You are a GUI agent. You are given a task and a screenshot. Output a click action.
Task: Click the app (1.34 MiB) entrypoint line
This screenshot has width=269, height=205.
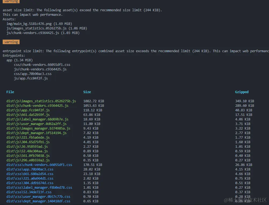pos(20,60)
